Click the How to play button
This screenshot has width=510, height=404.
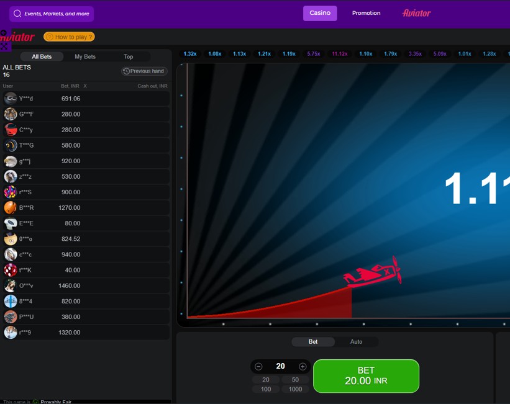coord(69,37)
